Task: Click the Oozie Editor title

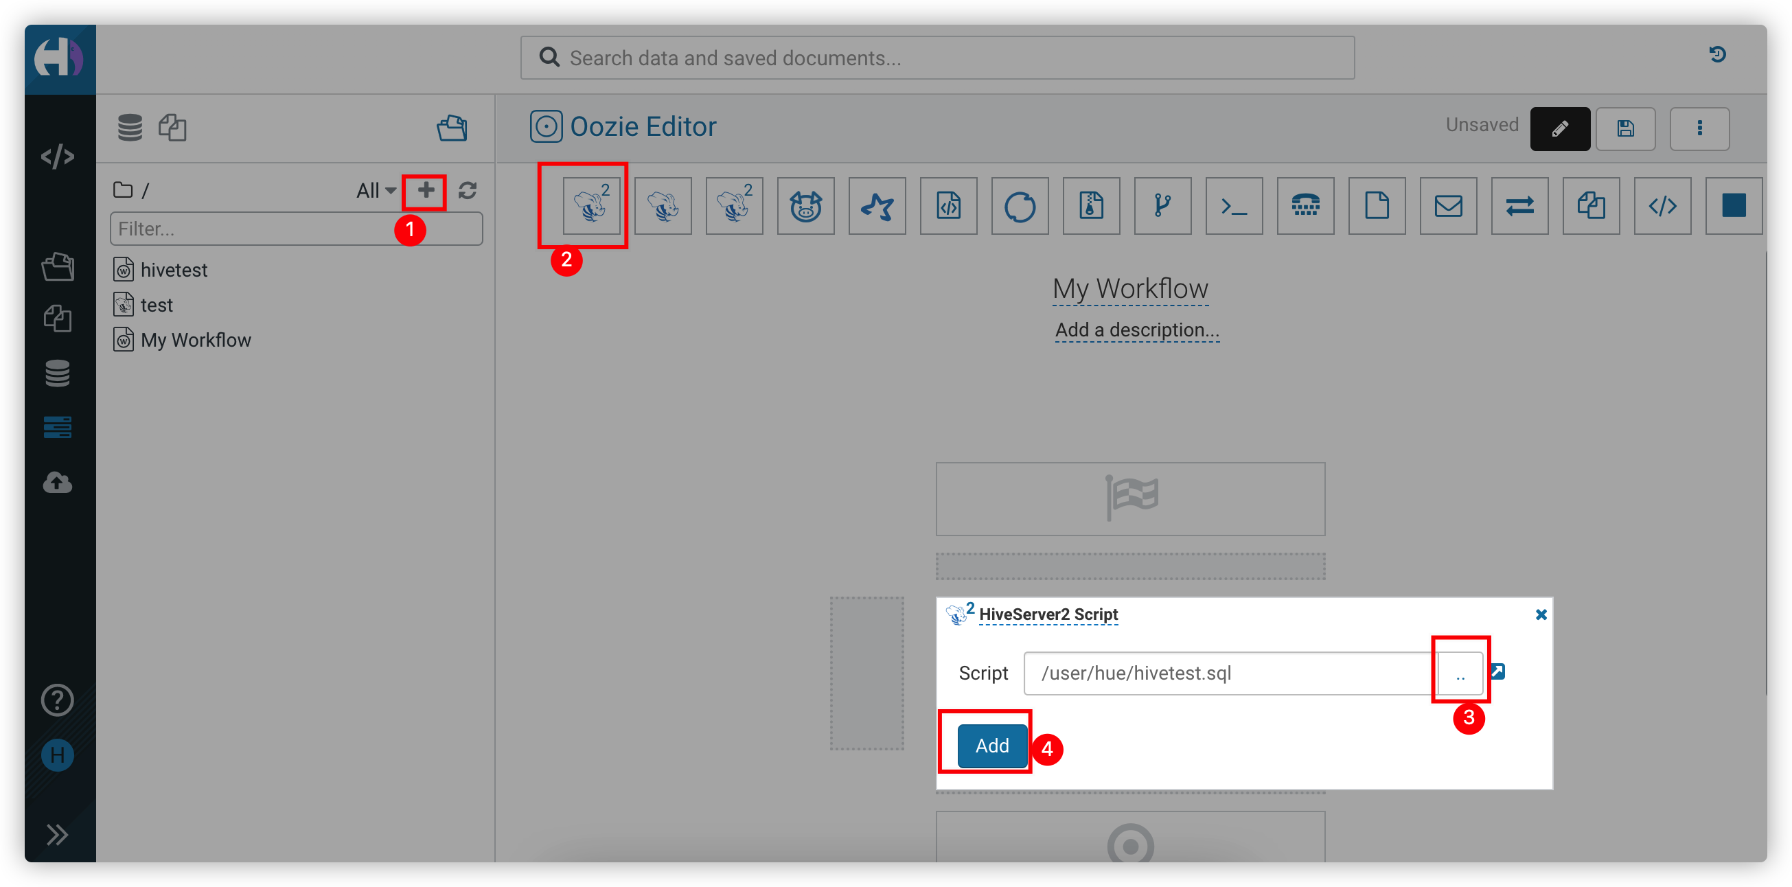Action: [x=643, y=126]
